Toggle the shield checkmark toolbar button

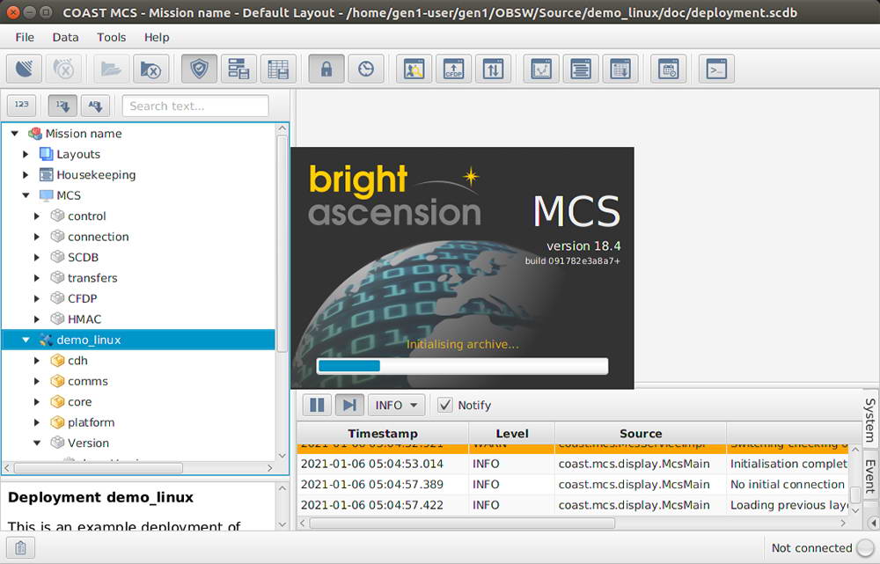pyautogui.click(x=199, y=69)
